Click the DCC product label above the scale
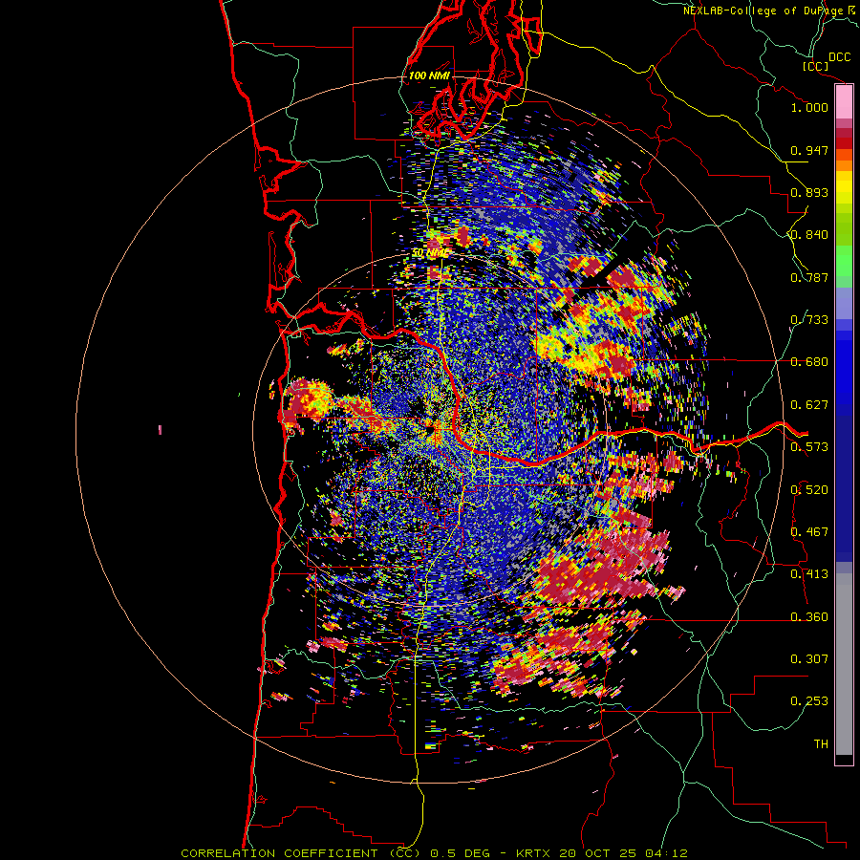 pyautogui.click(x=839, y=57)
